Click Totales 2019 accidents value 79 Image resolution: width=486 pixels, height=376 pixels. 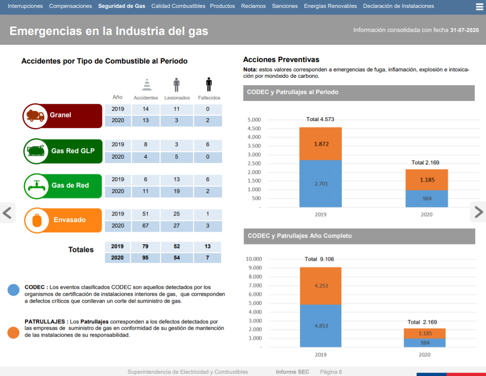click(145, 247)
